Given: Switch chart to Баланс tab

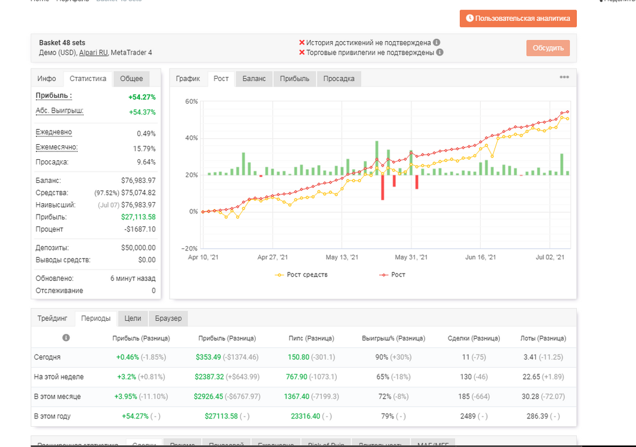Looking at the screenshot, I should click(x=254, y=79).
